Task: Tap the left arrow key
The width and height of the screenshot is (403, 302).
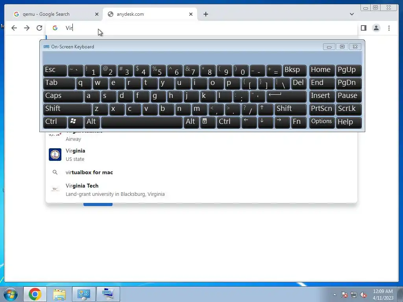Action: (x=249, y=122)
